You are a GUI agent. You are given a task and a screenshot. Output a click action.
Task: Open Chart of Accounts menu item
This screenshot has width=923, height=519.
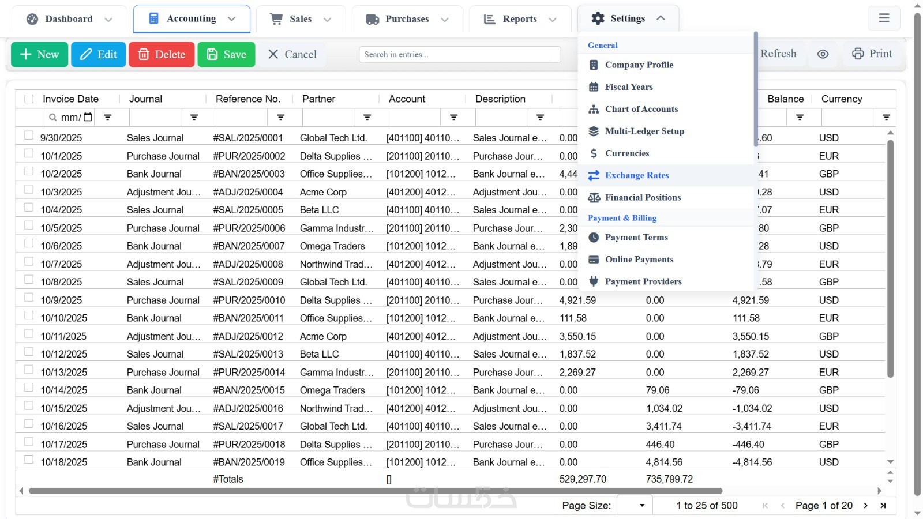(666, 109)
